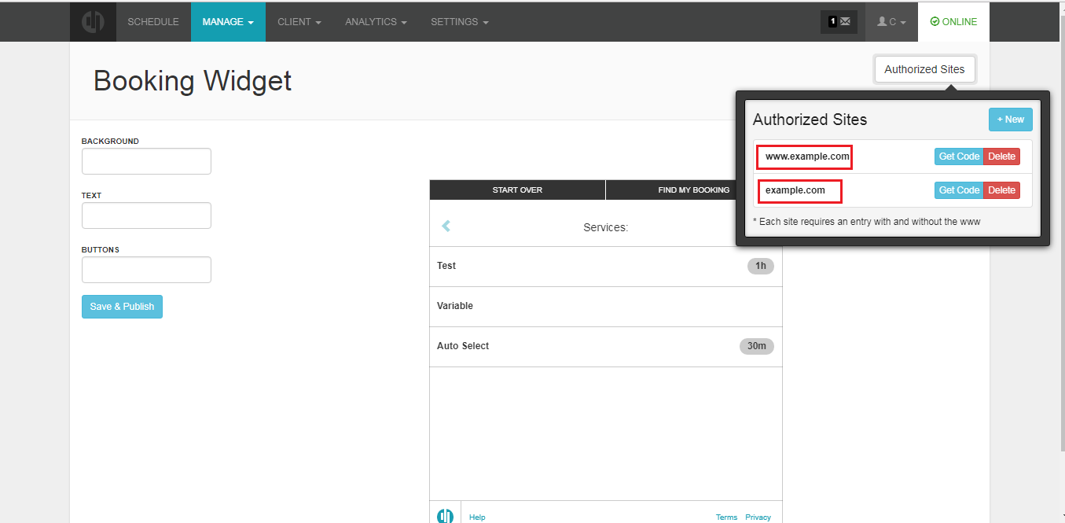Viewport: 1065px width, 523px height.
Task: Open the Help link in widget footer
Action: [477, 517]
